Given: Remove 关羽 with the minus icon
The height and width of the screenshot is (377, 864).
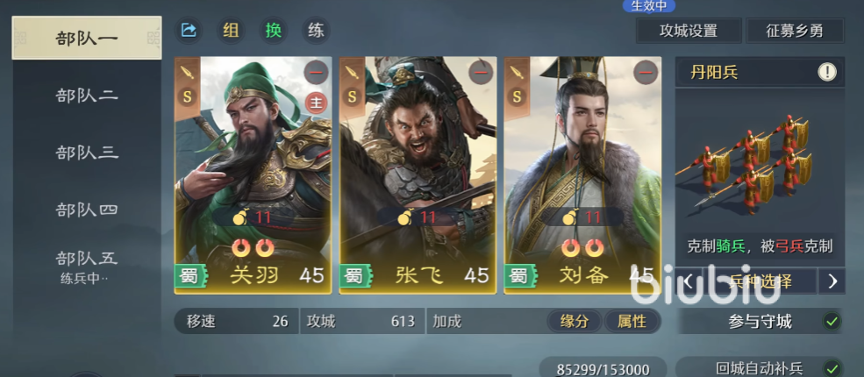Looking at the screenshot, I should point(316,72).
